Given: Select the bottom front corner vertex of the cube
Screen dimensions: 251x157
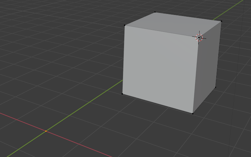Looking at the screenshot, I should coord(193,114).
